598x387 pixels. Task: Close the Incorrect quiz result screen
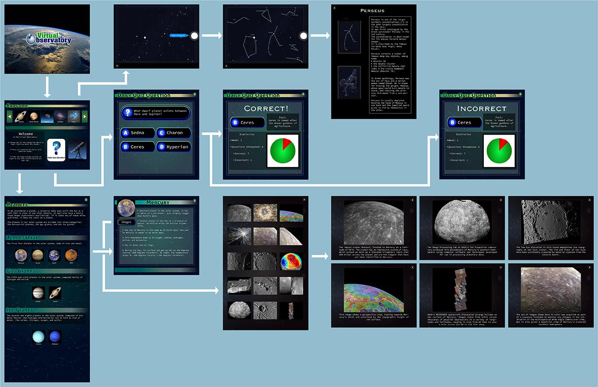click(521, 93)
